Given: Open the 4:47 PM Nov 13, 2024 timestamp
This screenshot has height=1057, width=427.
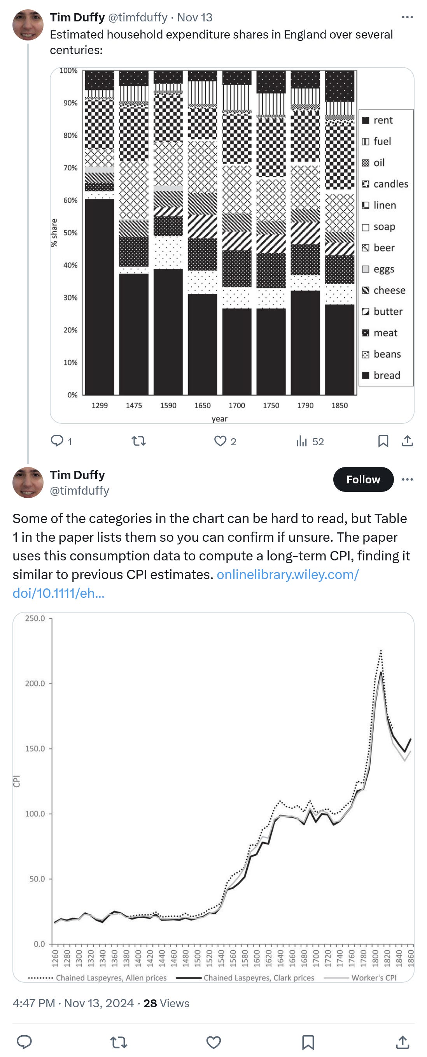Looking at the screenshot, I should pos(73,1003).
